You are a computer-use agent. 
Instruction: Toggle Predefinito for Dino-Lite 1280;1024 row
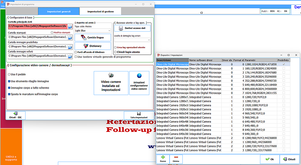tap(284, 64)
